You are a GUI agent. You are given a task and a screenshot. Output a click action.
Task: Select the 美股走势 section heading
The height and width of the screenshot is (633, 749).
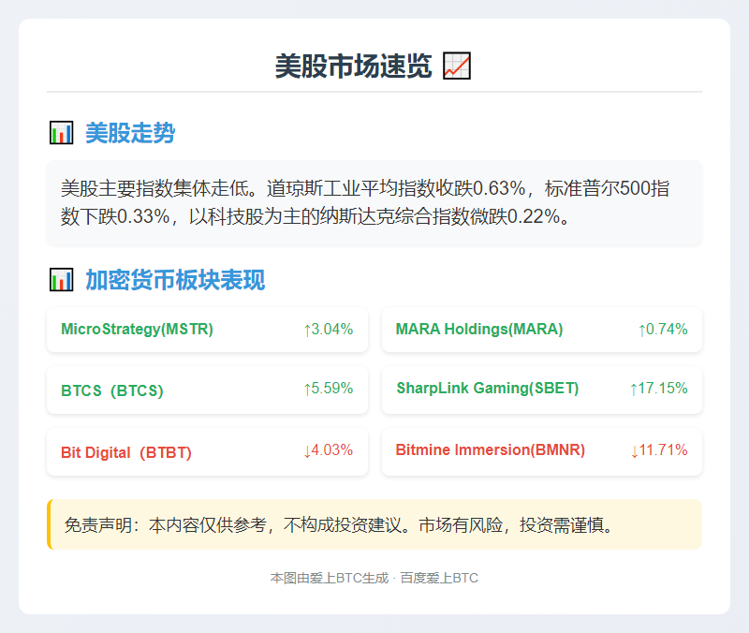coord(130,132)
